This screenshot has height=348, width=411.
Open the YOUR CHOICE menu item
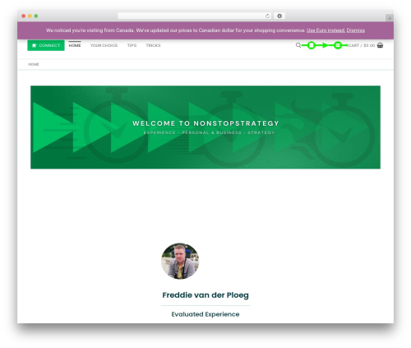pos(104,45)
